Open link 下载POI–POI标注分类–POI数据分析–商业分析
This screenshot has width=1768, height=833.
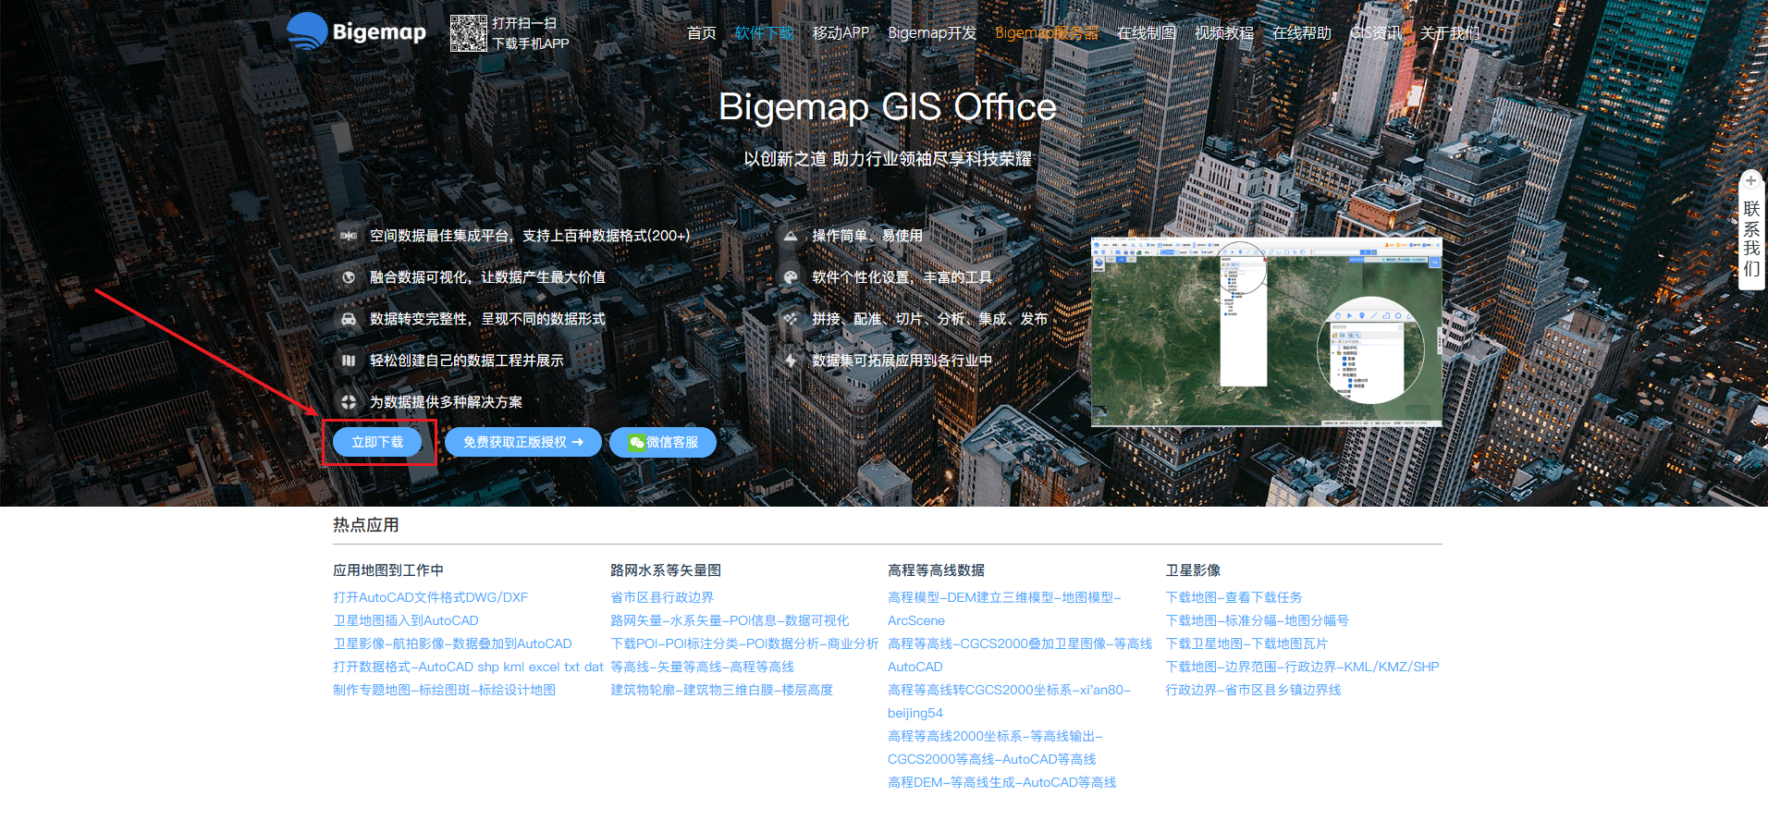(x=744, y=643)
